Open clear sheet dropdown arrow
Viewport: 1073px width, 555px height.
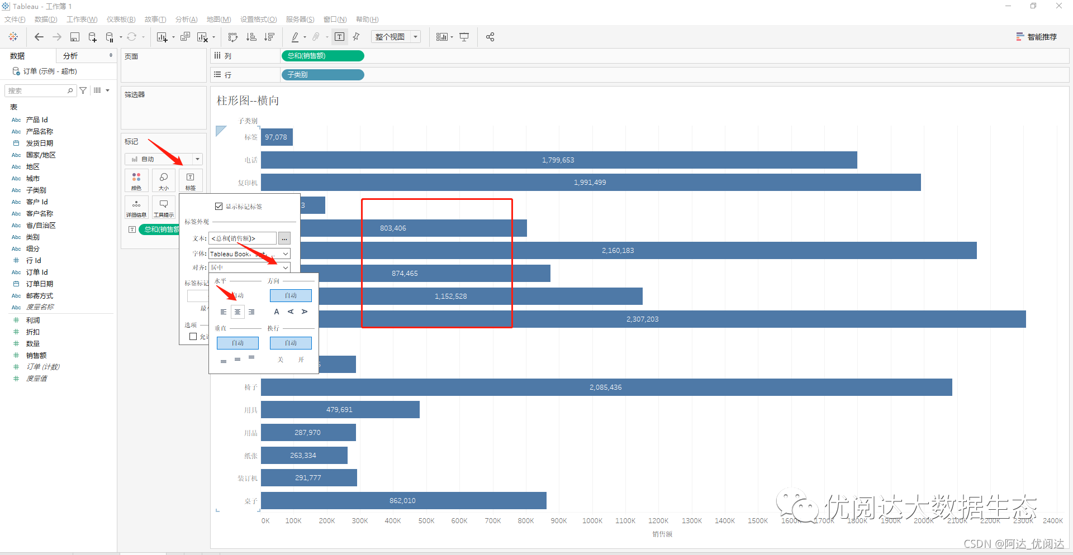click(213, 37)
